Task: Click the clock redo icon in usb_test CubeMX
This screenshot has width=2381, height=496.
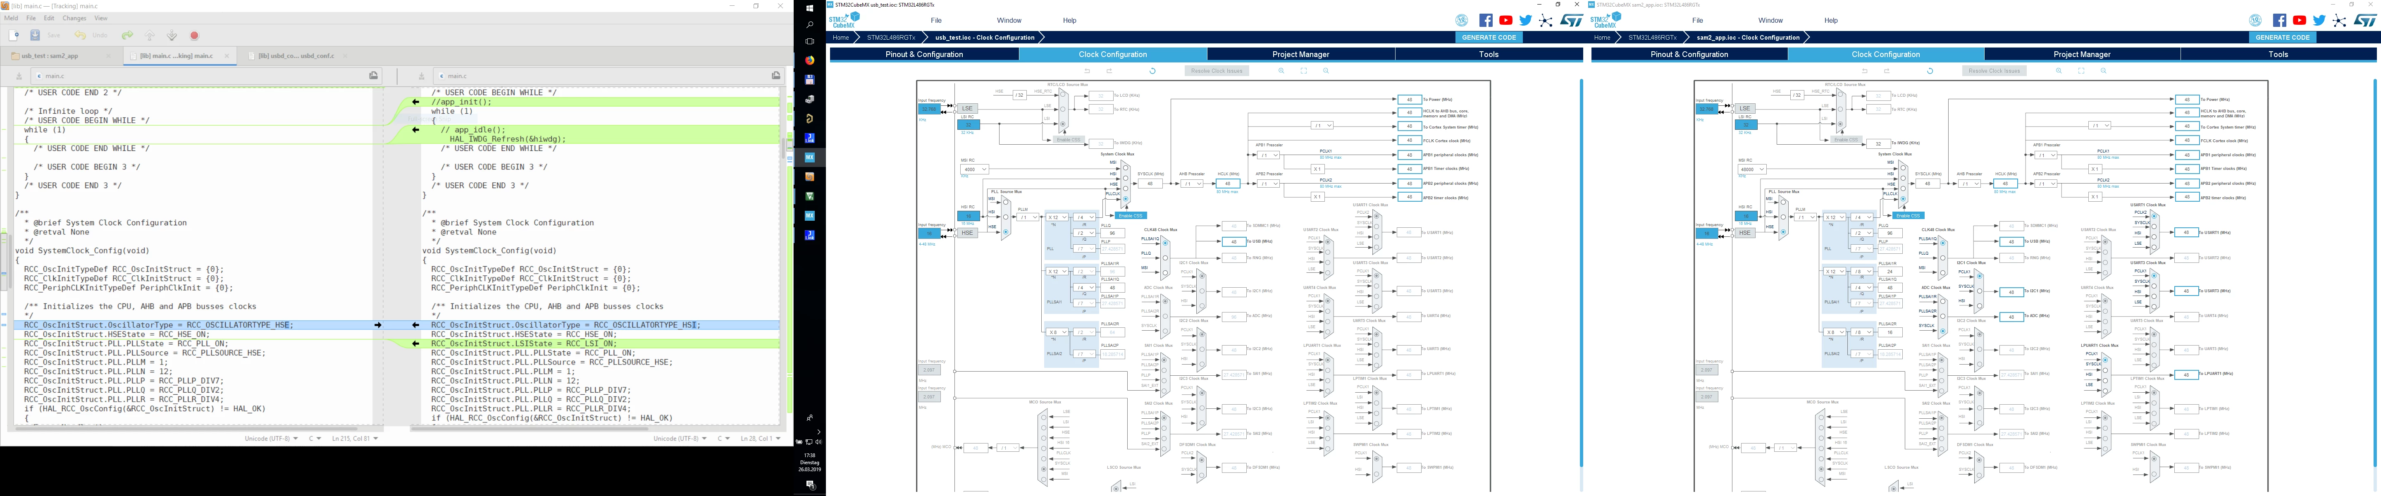Action: (1109, 71)
